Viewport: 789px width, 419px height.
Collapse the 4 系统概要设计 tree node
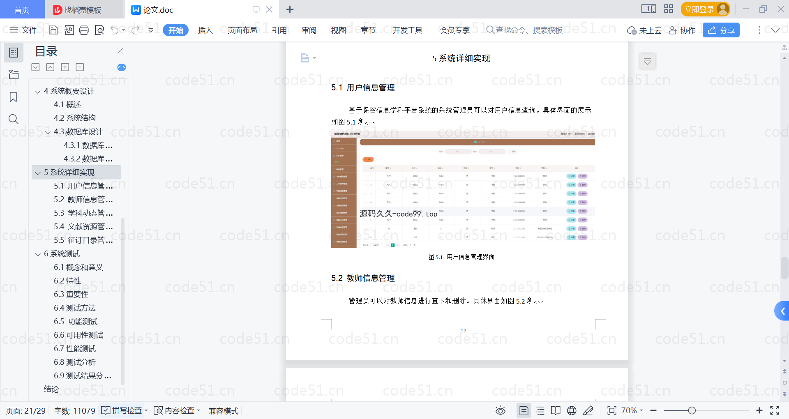pyautogui.click(x=38, y=92)
